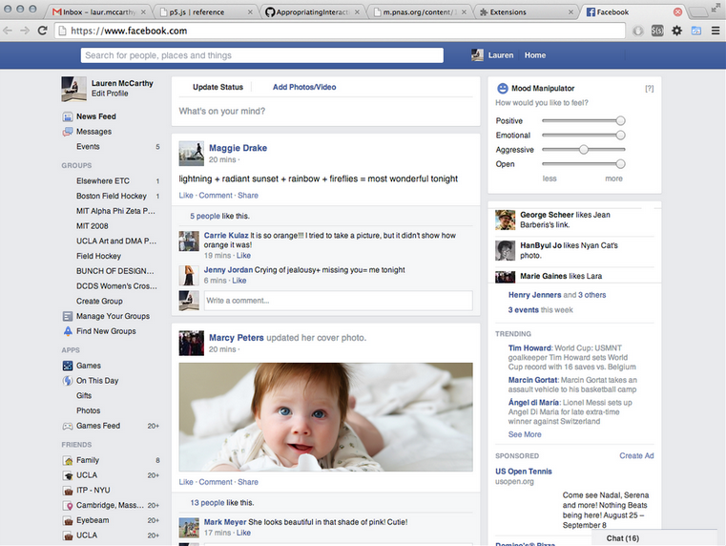Click the Messages sidebar icon

[x=68, y=132]
